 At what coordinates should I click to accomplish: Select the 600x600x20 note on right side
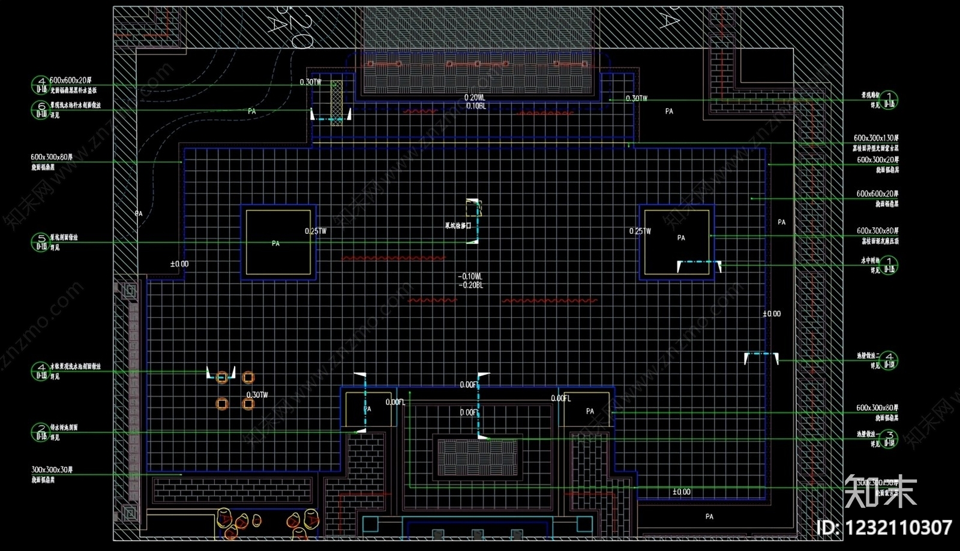coord(877,194)
